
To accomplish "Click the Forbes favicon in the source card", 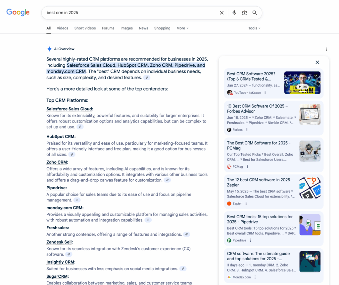I will point(229,130).
